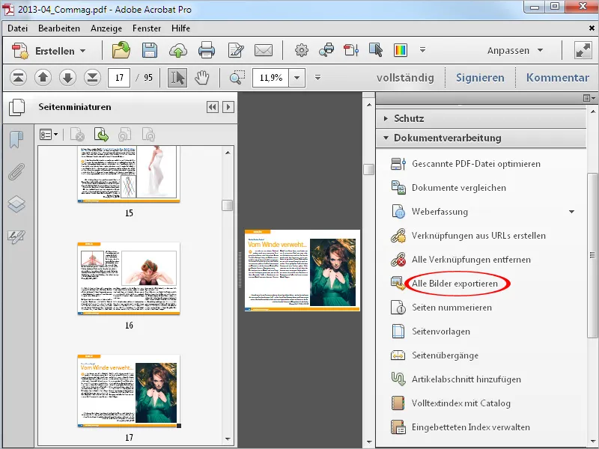Switch to the Signieren pane
The width and height of the screenshot is (599, 449).
480,78
